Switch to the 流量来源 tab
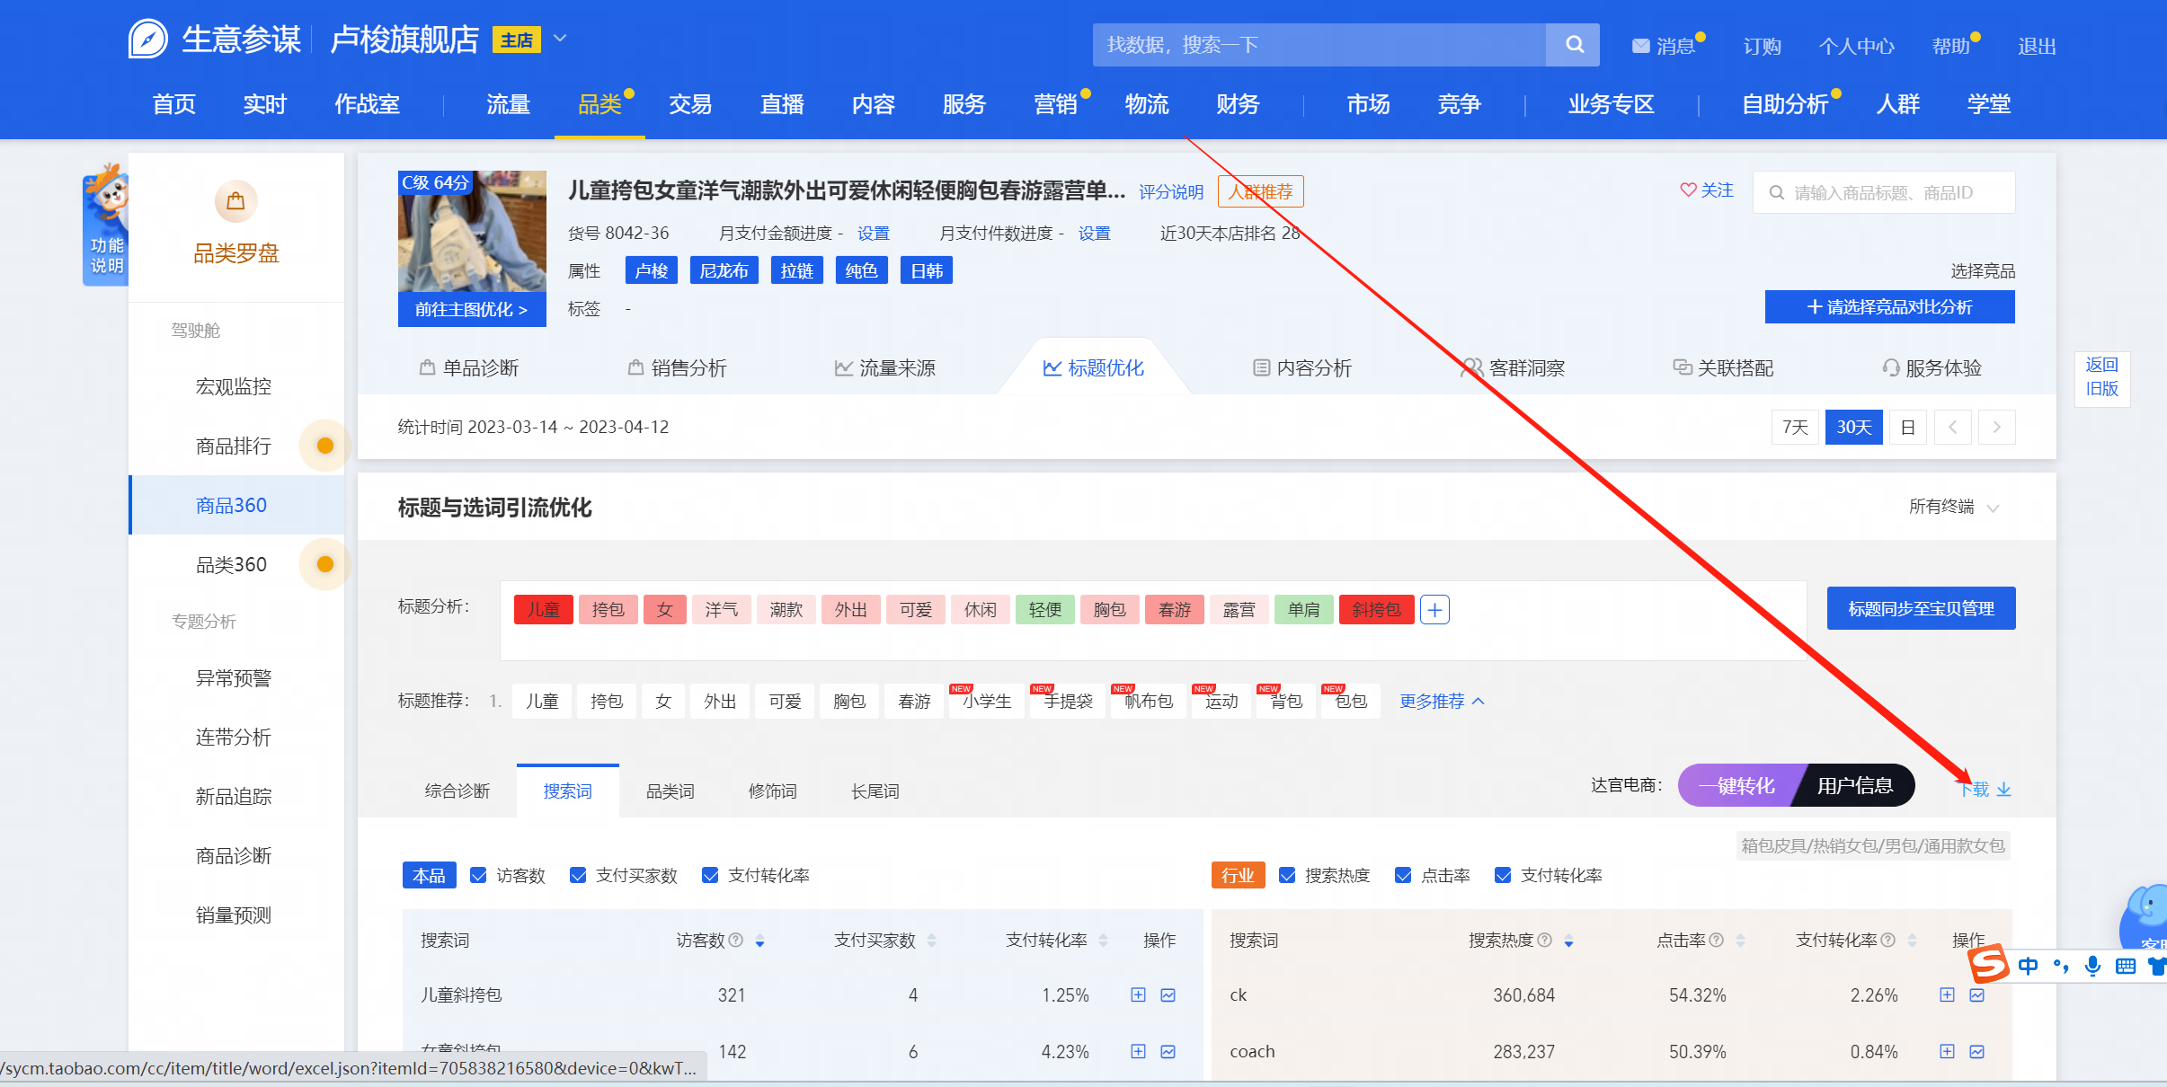This screenshot has height=1087, width=2167. coord(885,368)
